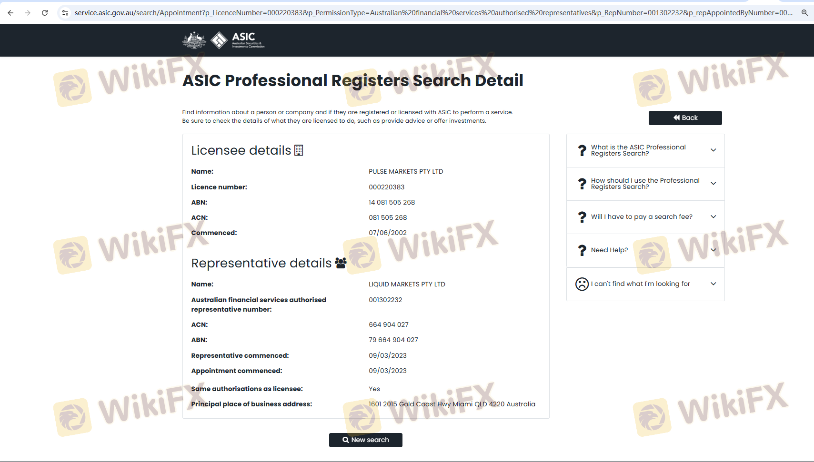
Task: Expand 'How should I use the Professional Registers Search?'
Action: (x=713, y=184)
